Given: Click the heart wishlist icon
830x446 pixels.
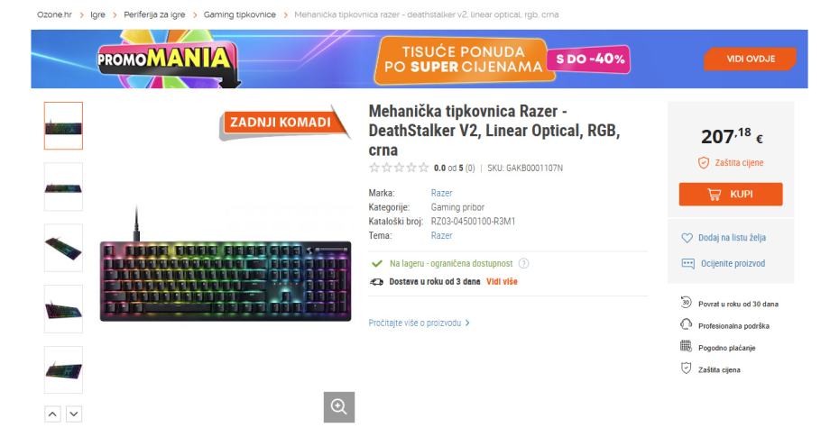Looking at the screenshot, I should click(687, 238).
